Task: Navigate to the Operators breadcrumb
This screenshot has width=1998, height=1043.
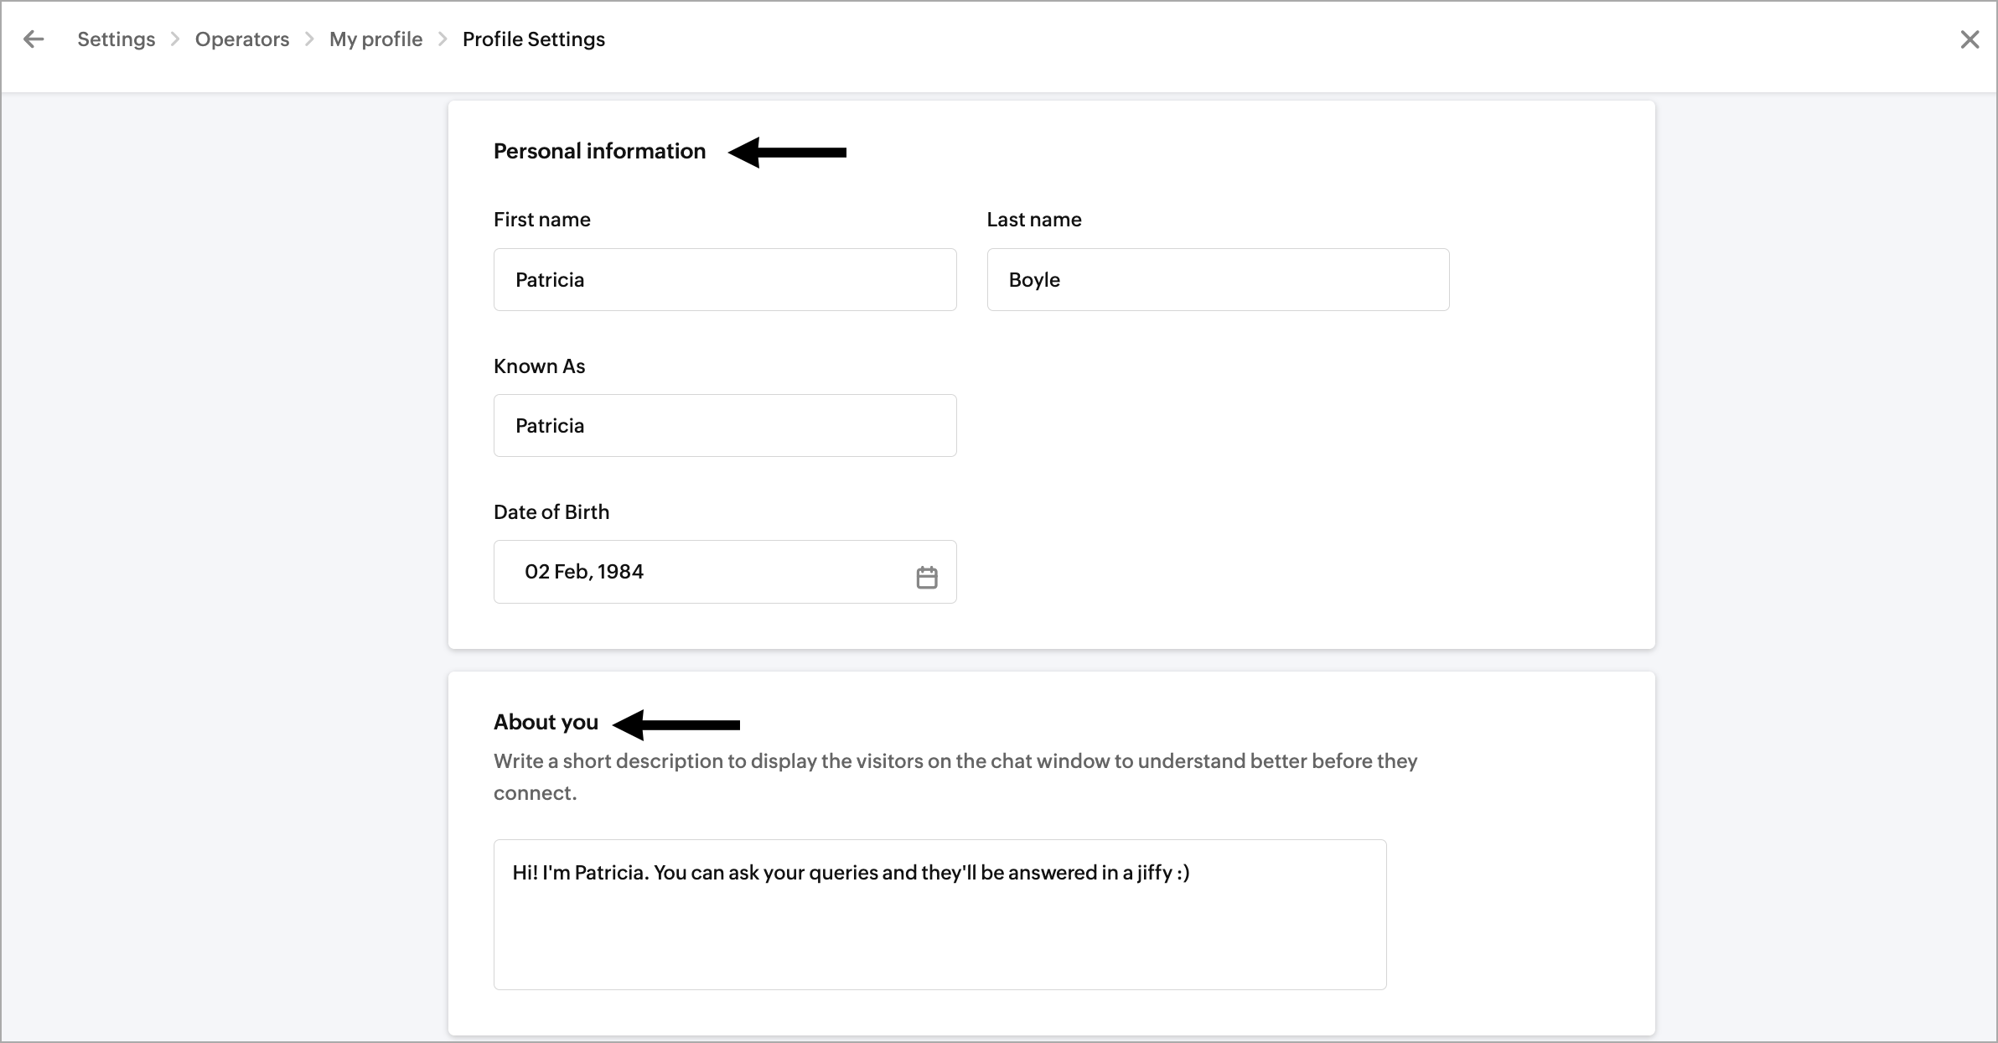Action: (x=241, y=39)
